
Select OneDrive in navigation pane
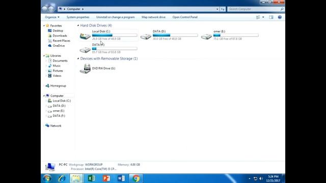pyautogui.click(x=59, y=46)
